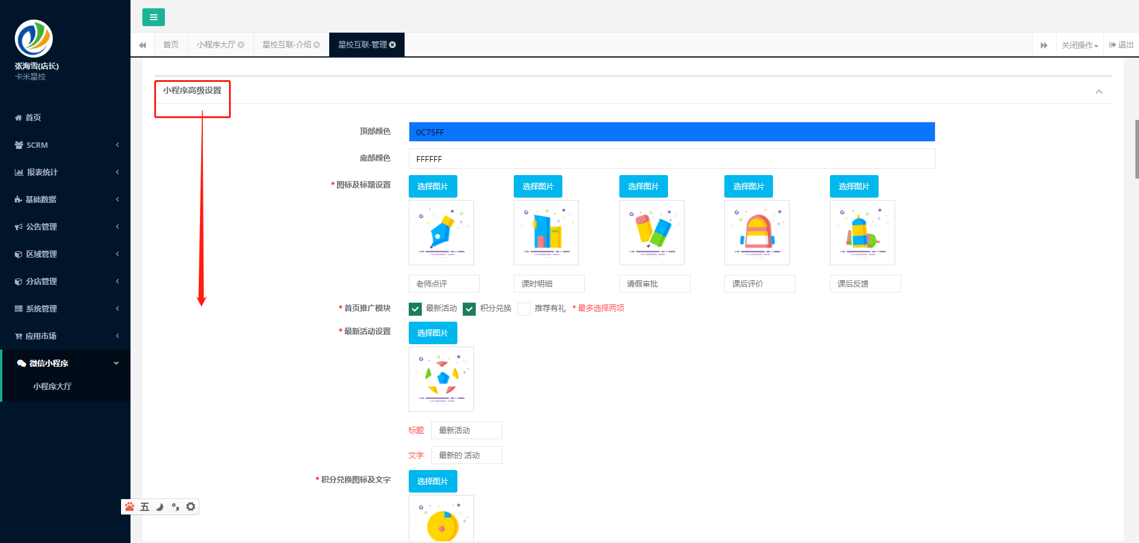Uncheck the 最新活动 checkbox
The image size is (1139, 543).
[415, 309]
